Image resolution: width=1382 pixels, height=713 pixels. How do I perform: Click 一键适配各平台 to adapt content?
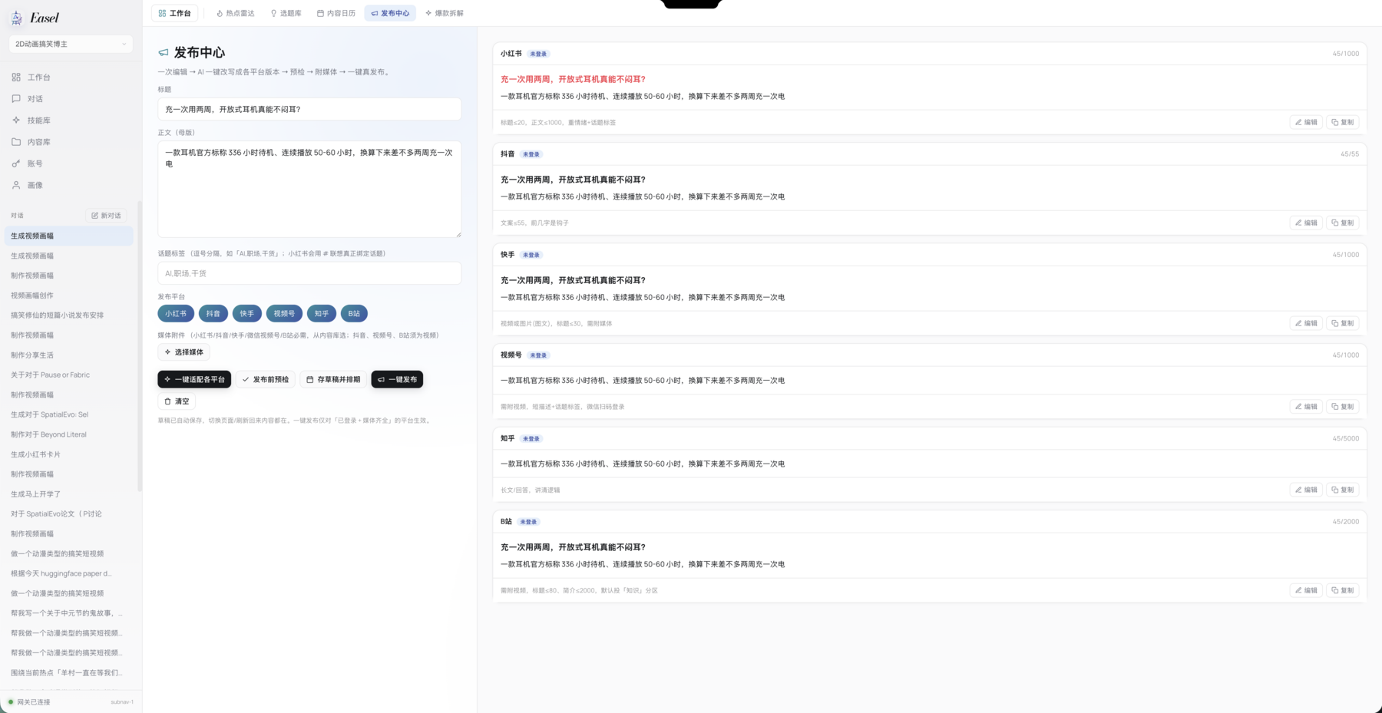tap(194, 379)
